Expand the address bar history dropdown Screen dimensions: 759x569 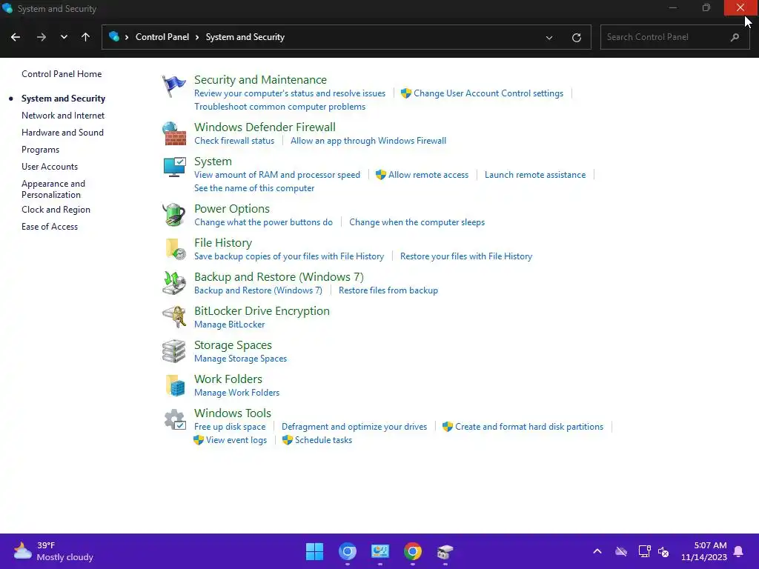[x=549, y=37]
